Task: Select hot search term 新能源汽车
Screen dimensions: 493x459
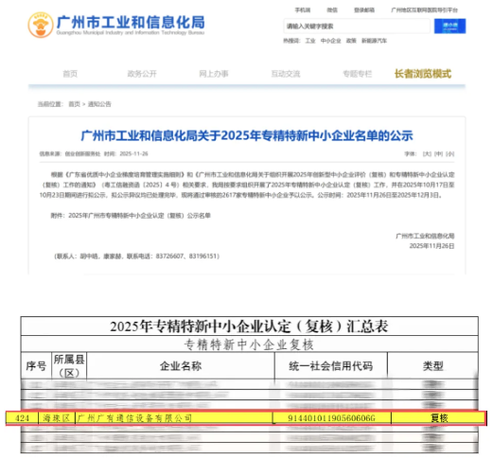Action: pyautogui.click(x=374, y=41)
